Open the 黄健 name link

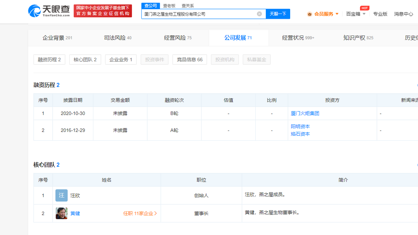tap(75, 213)
